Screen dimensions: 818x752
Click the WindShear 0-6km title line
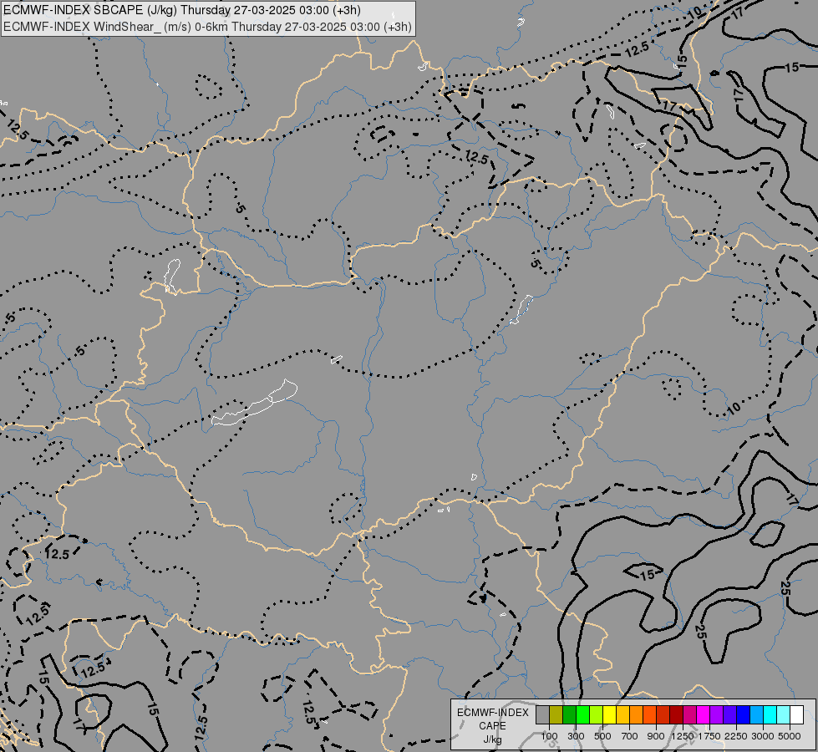pyautogui.click(x=207, y=27)
